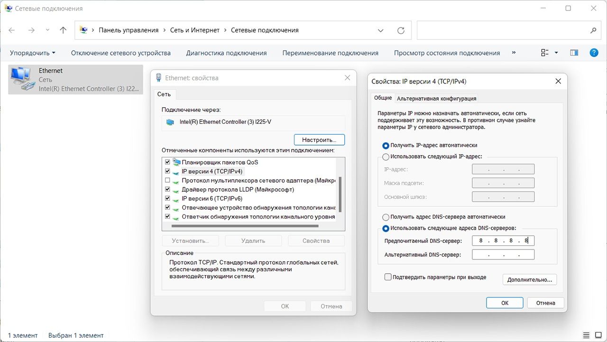This screenshot has width=607, height=342.
Task: Select 'Использовать следующий IP-адрес' radio button
Action: click(386, 157)
